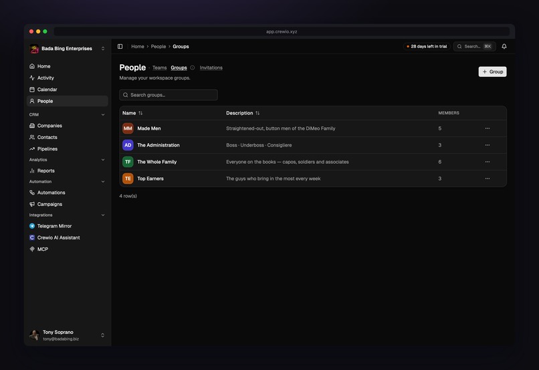The width and height of the screenshot is (539, 370).
Task: Click the MEMBERS column header
Action: 449,113
